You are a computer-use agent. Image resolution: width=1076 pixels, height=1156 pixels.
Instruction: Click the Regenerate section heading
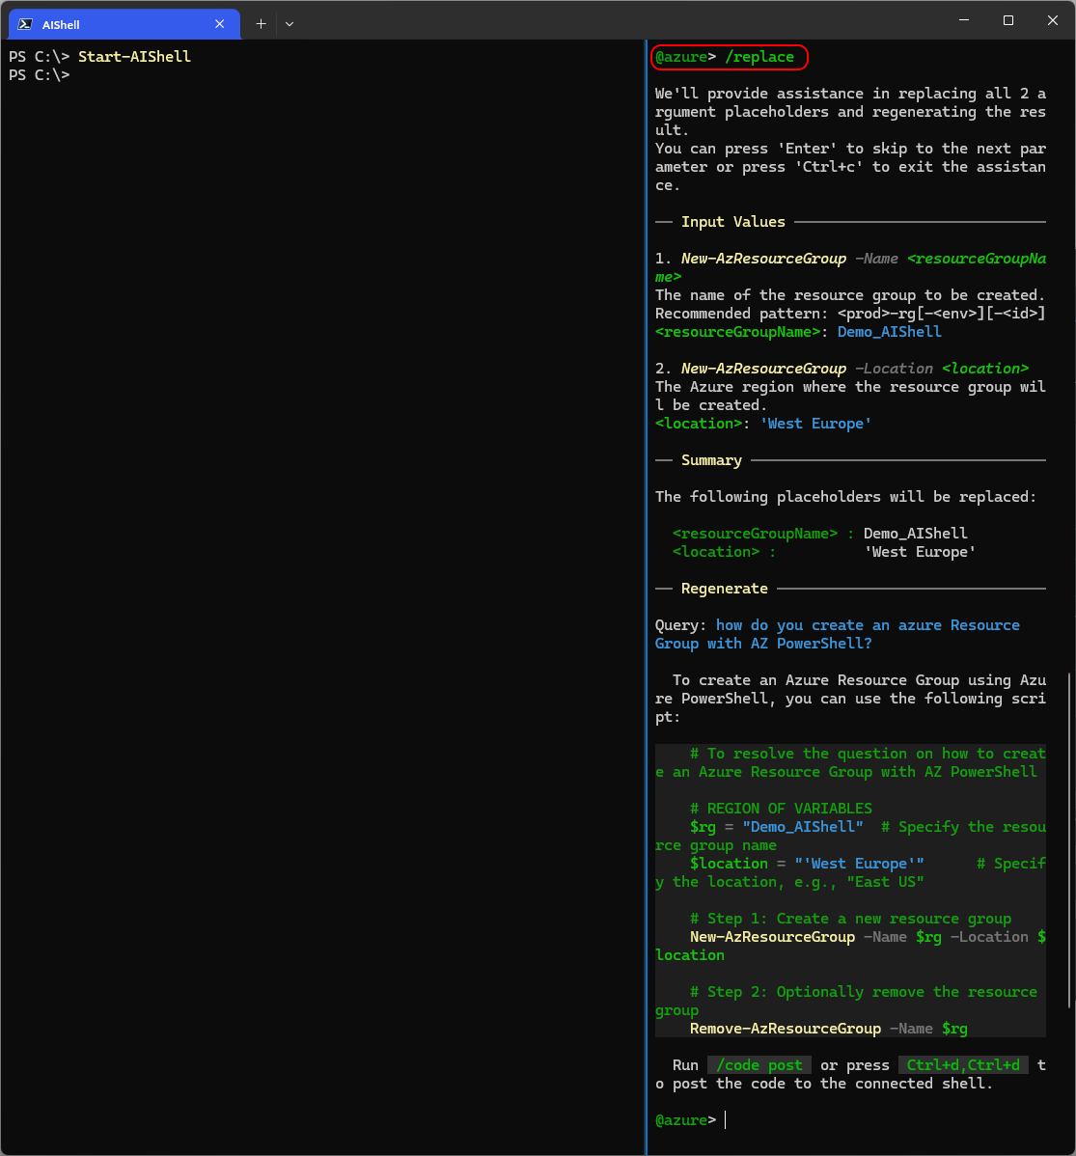(x=724, y=589)
